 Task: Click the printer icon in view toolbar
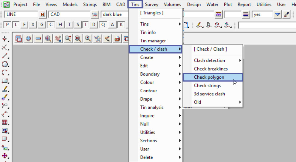click(117, 38)
